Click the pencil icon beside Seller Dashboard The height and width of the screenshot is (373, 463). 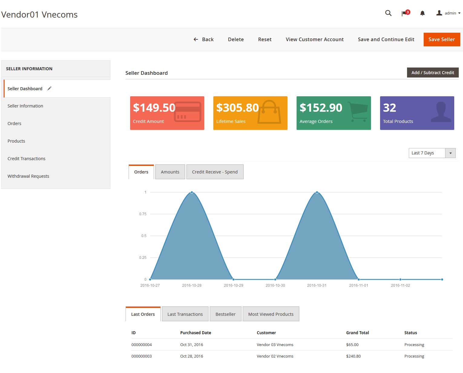(50, 88)
